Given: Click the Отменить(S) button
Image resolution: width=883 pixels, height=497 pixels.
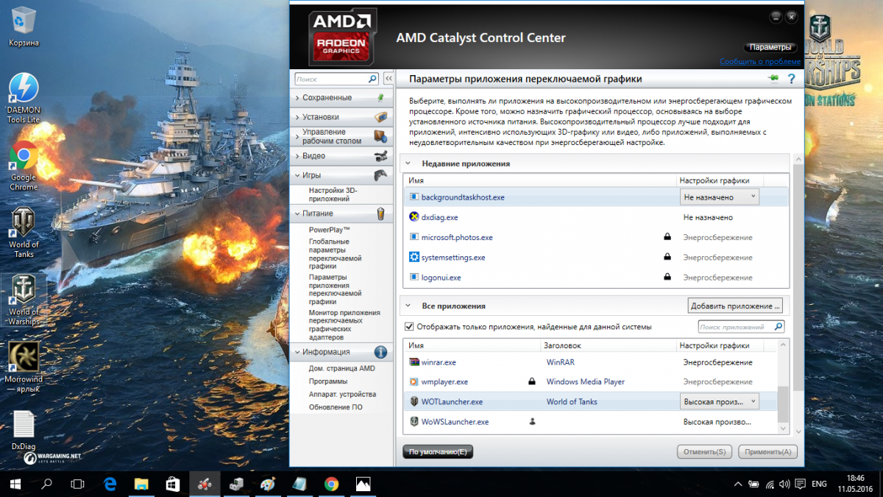Looking at the screenshot, I should coord(704,451).
